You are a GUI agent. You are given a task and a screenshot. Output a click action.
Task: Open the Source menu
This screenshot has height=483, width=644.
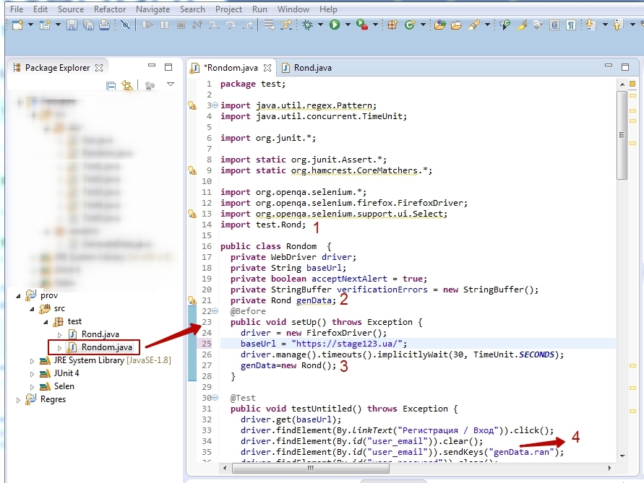point(71,9)
